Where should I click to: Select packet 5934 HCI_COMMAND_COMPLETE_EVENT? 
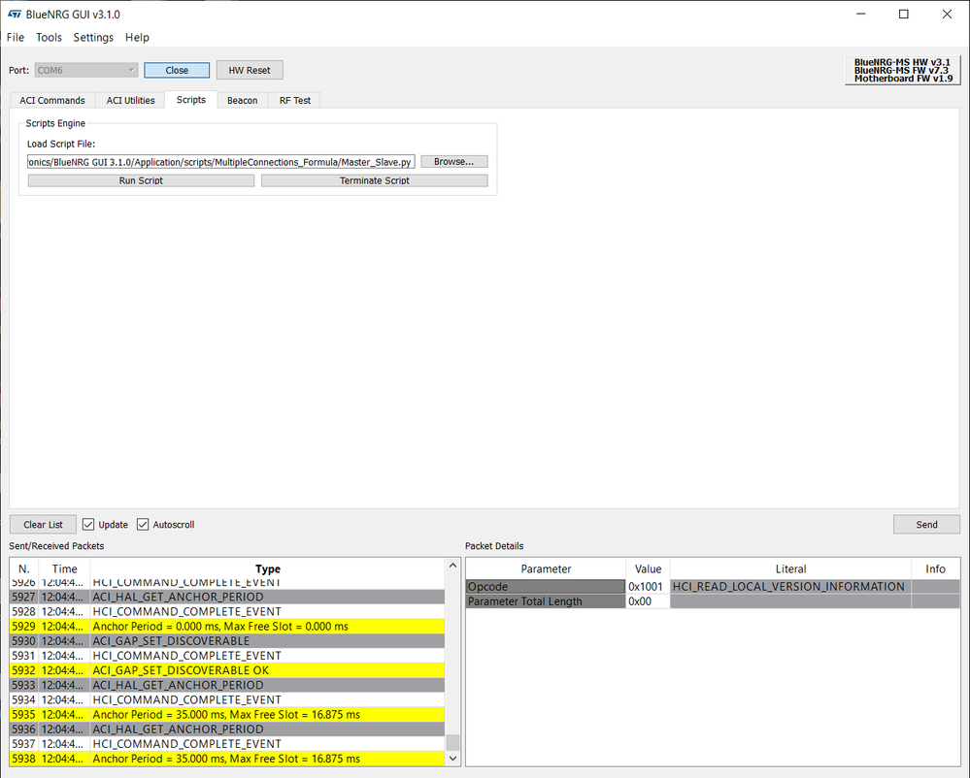click(x=227, y=699)
